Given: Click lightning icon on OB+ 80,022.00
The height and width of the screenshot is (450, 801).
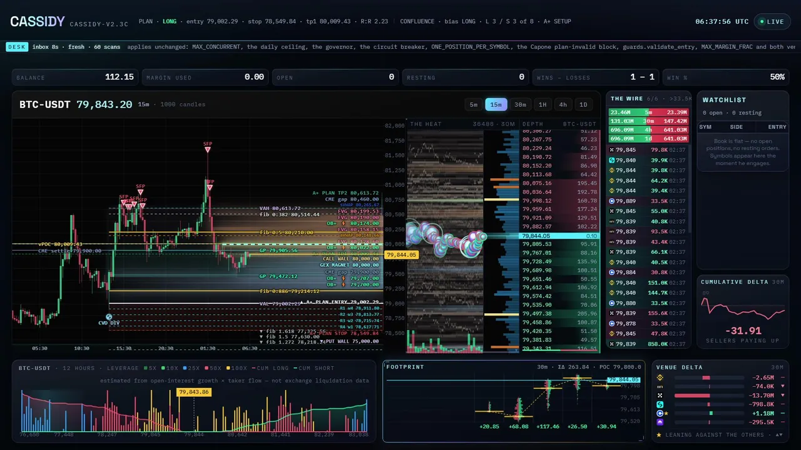Looking at the screenshot, I should [344, 247].
